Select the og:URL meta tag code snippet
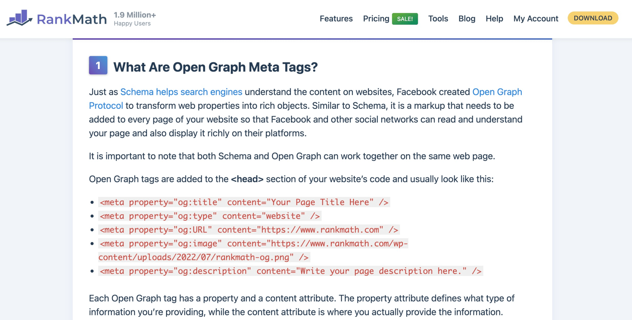This screenshot has height=320, width=632. click(x=248, y=230)
